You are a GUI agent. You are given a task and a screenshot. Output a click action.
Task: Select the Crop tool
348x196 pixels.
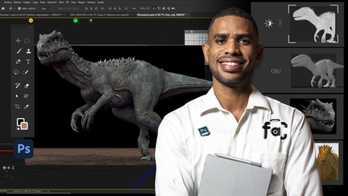17,106
